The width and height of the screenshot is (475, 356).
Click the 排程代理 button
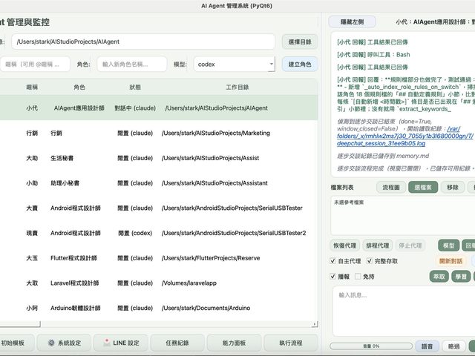378,245
